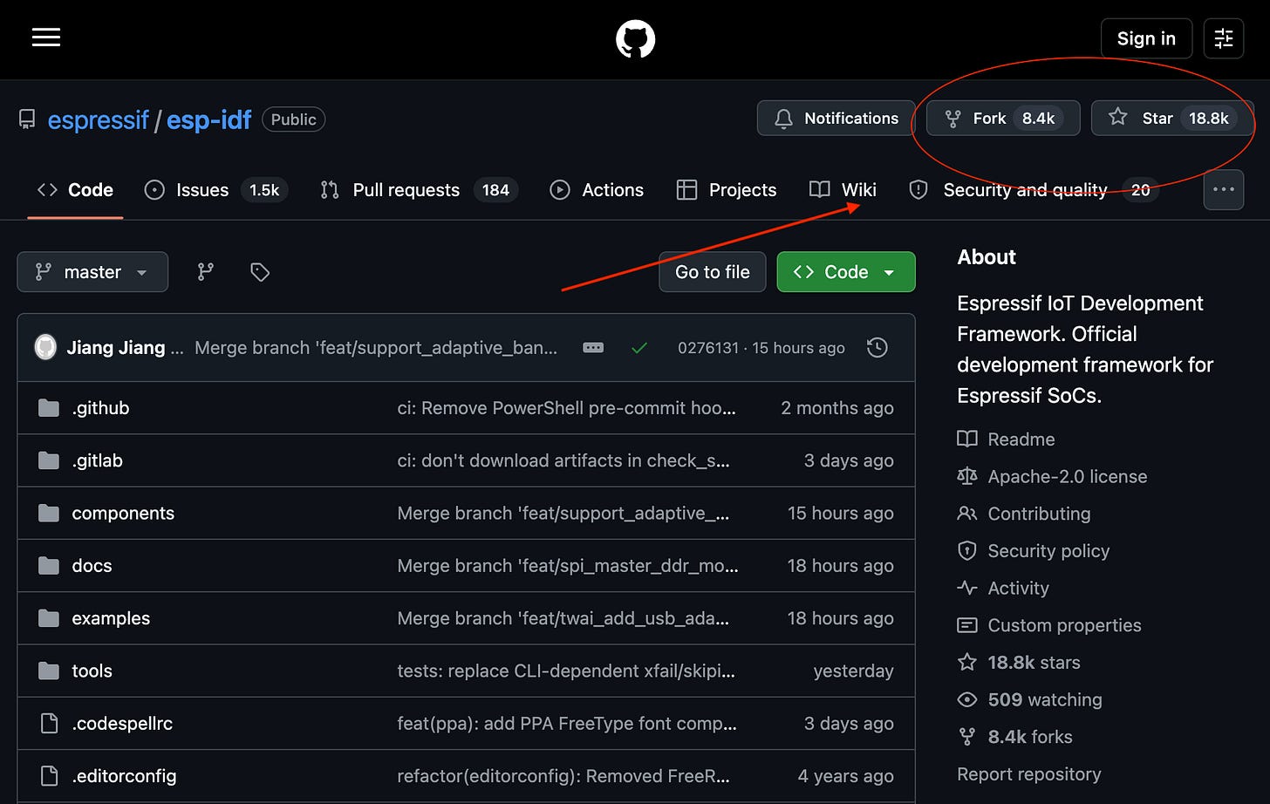Screen dimensions: 1270x804
Task: Open commit 'ci: Remove PowerShell pre-commit hoo...'
Action: tap(566, 408)
